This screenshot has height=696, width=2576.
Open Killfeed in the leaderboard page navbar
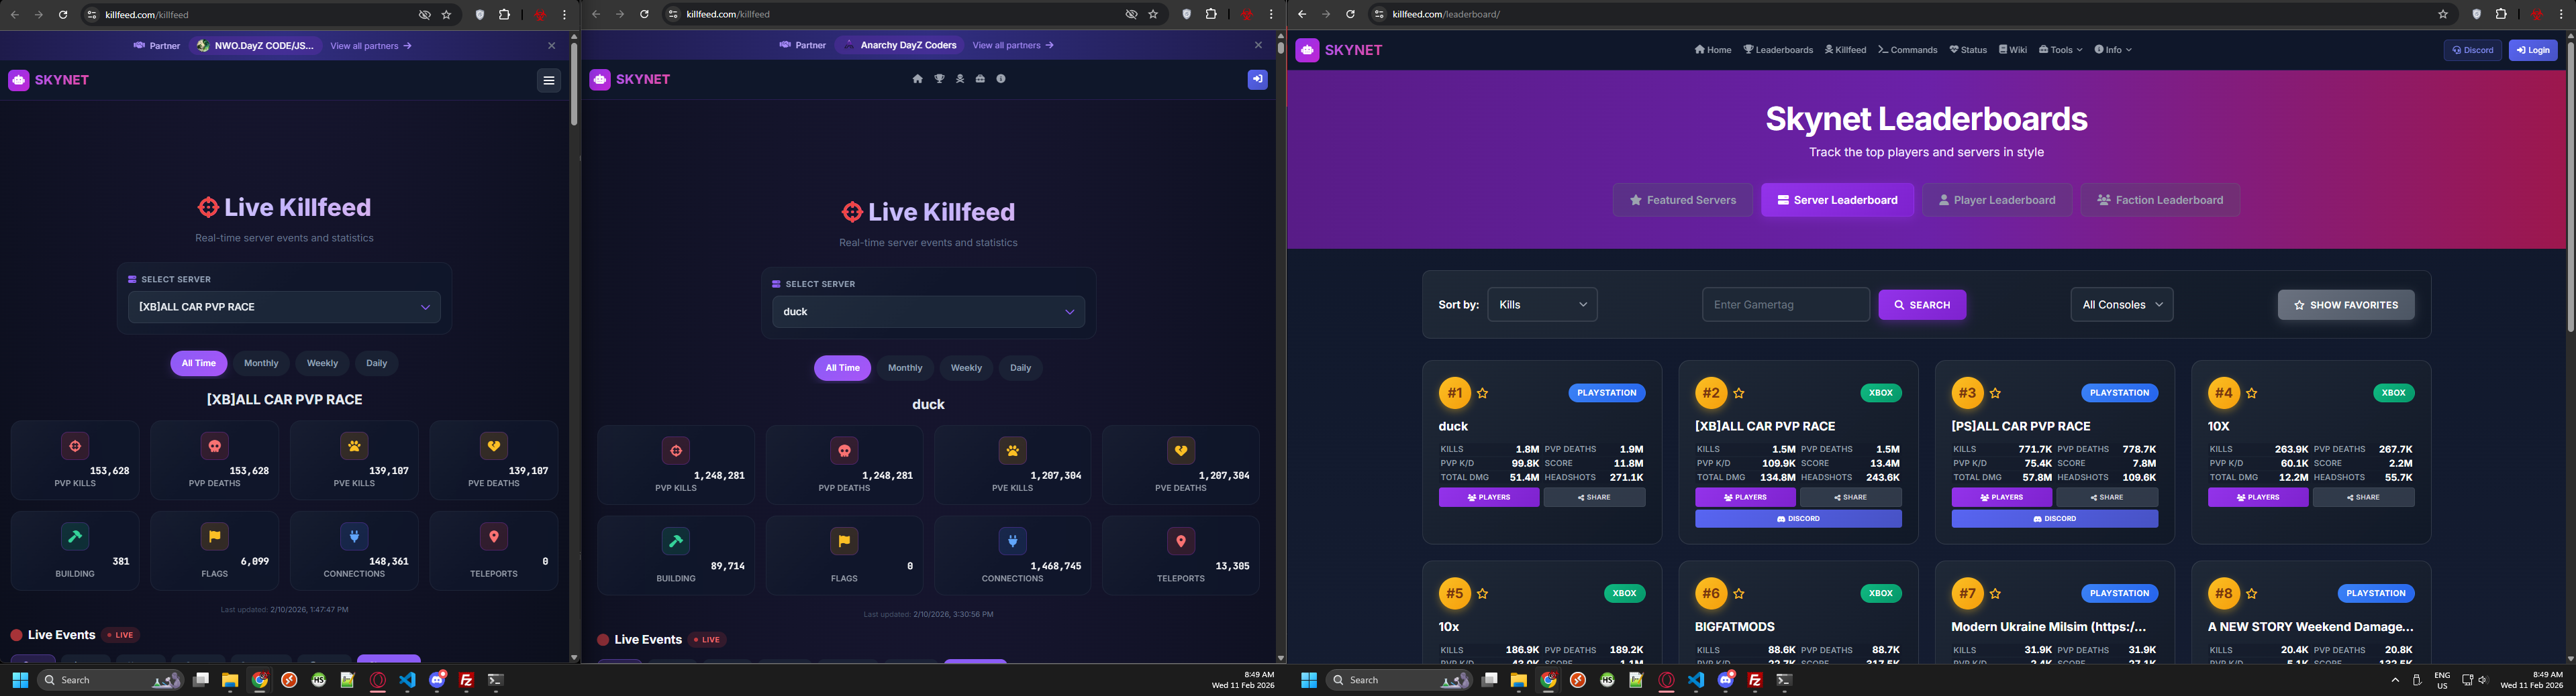(x=1845, y=50)
